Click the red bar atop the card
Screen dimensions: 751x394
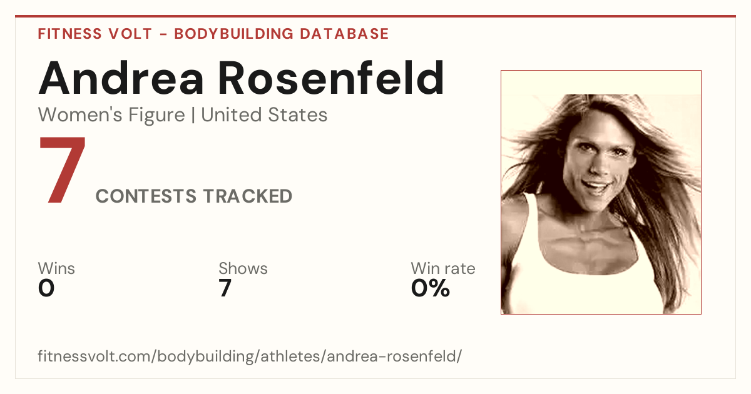point(375,16)
